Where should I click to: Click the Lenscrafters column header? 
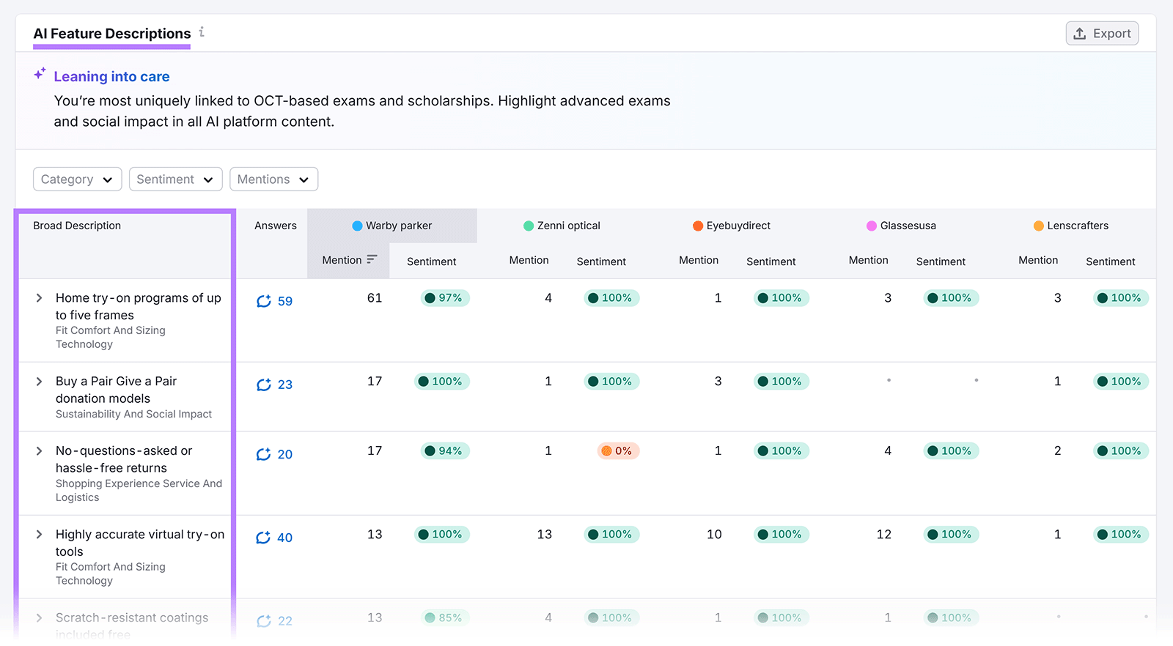coord(1071,226)
